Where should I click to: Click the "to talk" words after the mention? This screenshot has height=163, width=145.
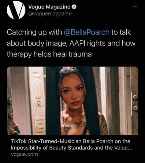121,32
